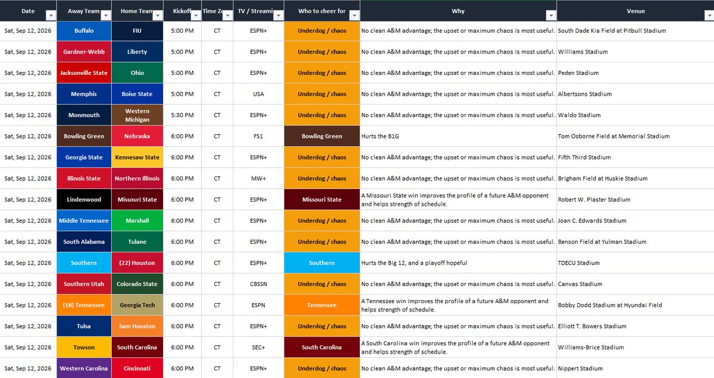Click the Lindenwood away team cell
Image resolution: width=714 pixels, height=378 pixels.
pyautogui.click(x=84, y=199)
